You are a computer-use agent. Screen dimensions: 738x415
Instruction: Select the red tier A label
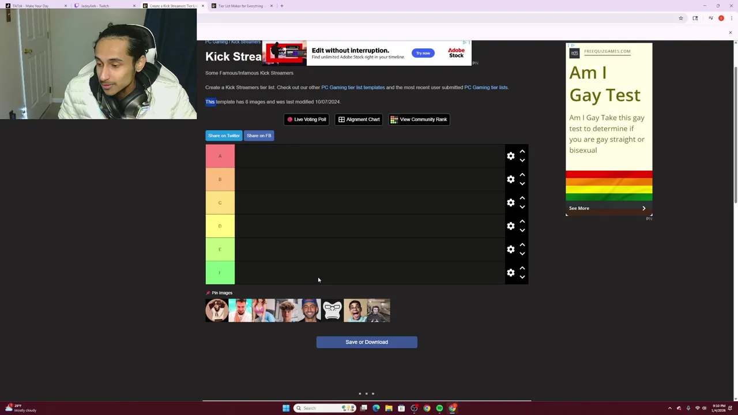pyautogui.click(x=220, y=156)
